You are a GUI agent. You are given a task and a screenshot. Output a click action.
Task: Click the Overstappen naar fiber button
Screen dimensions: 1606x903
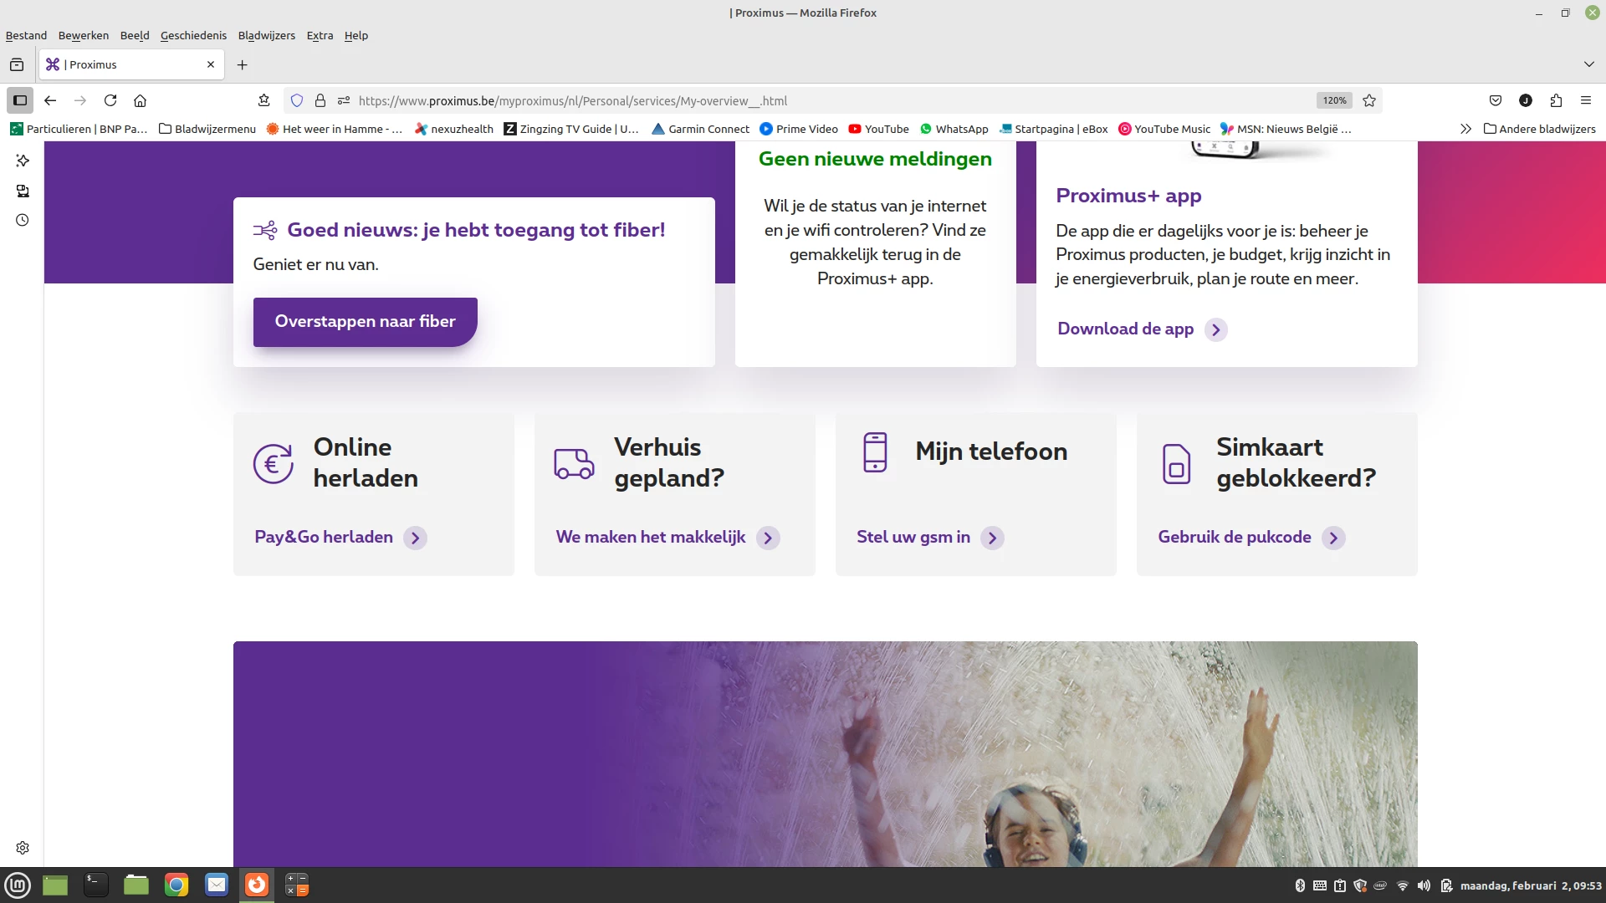pos(365,322)
